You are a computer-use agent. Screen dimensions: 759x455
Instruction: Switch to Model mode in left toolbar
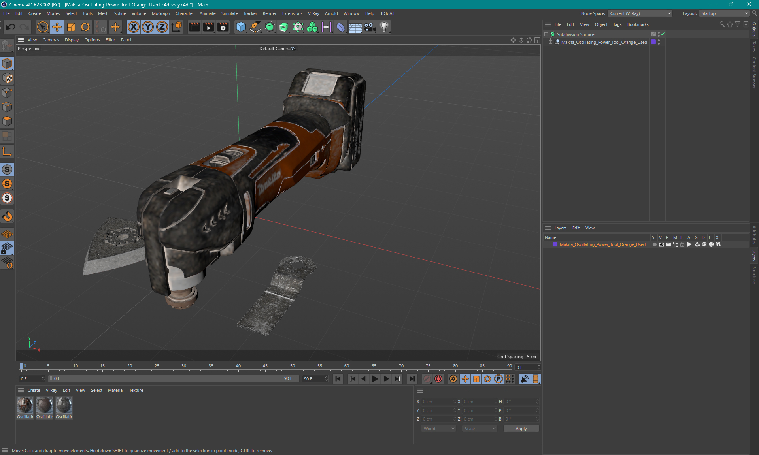tap(7, 64)
